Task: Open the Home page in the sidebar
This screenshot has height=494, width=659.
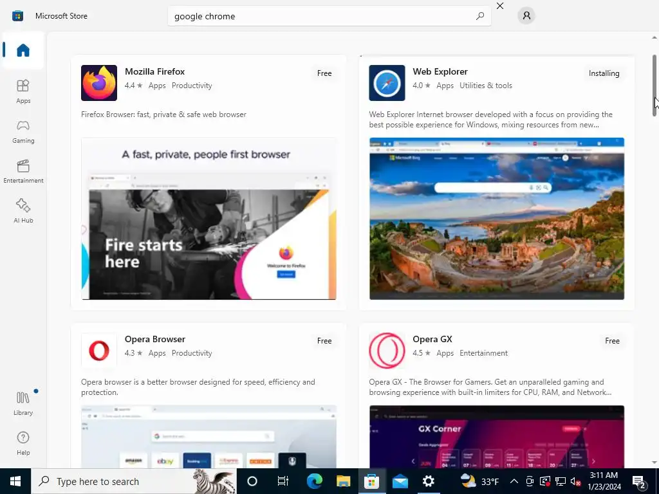Action: (23, 50)
